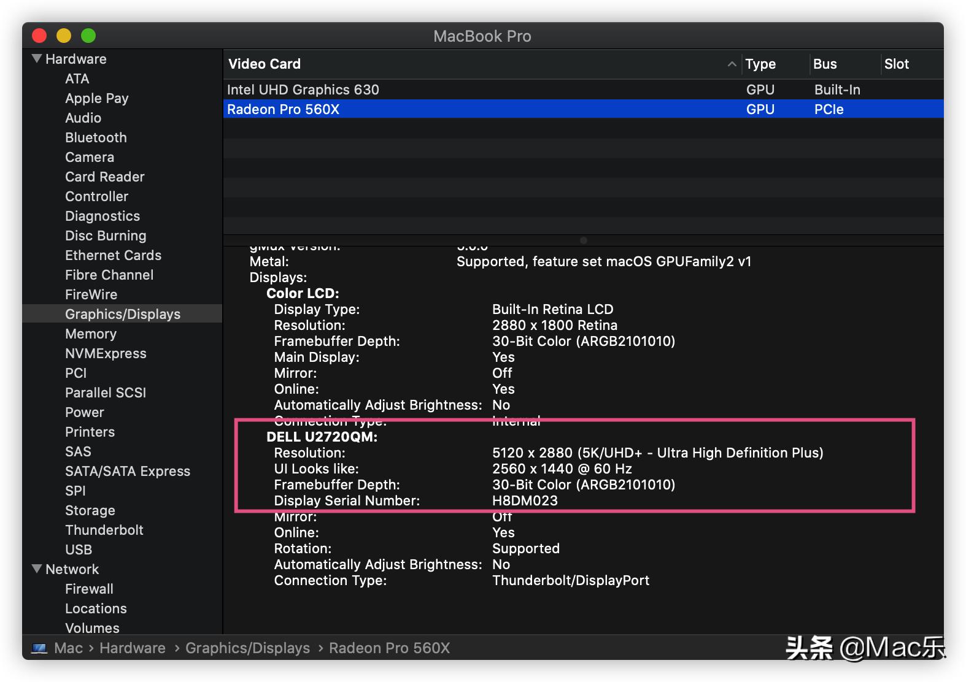Select USB in the sidebar
The width and height of the screenshot is (966, 682).
click(x=79, y=550)
